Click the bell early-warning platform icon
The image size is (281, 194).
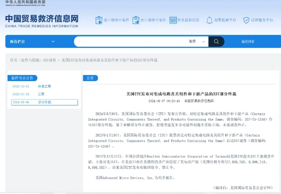(209, 20)
